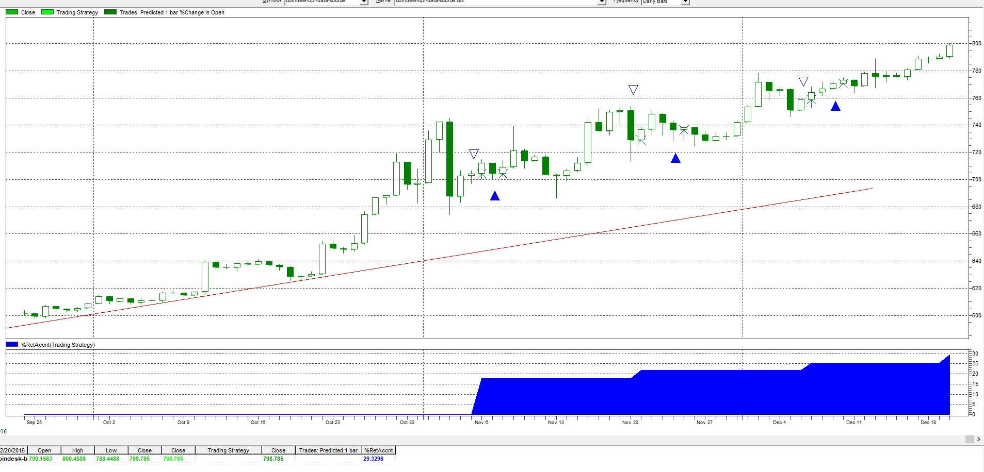Click the Close legend color swatch

pyautogui.click(x=12, y=12)
